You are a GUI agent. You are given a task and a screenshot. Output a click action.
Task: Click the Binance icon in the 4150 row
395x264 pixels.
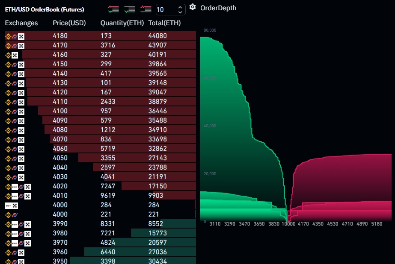point(8,65)
